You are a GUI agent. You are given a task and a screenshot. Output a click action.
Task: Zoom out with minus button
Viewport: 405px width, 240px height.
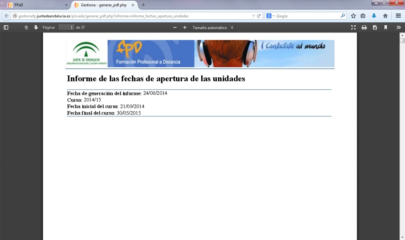tap(175, 27)
